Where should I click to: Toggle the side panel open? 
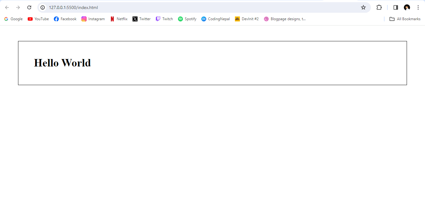[x=395, y=7]
